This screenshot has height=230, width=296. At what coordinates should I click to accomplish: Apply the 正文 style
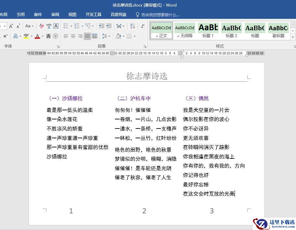(161, 31)
